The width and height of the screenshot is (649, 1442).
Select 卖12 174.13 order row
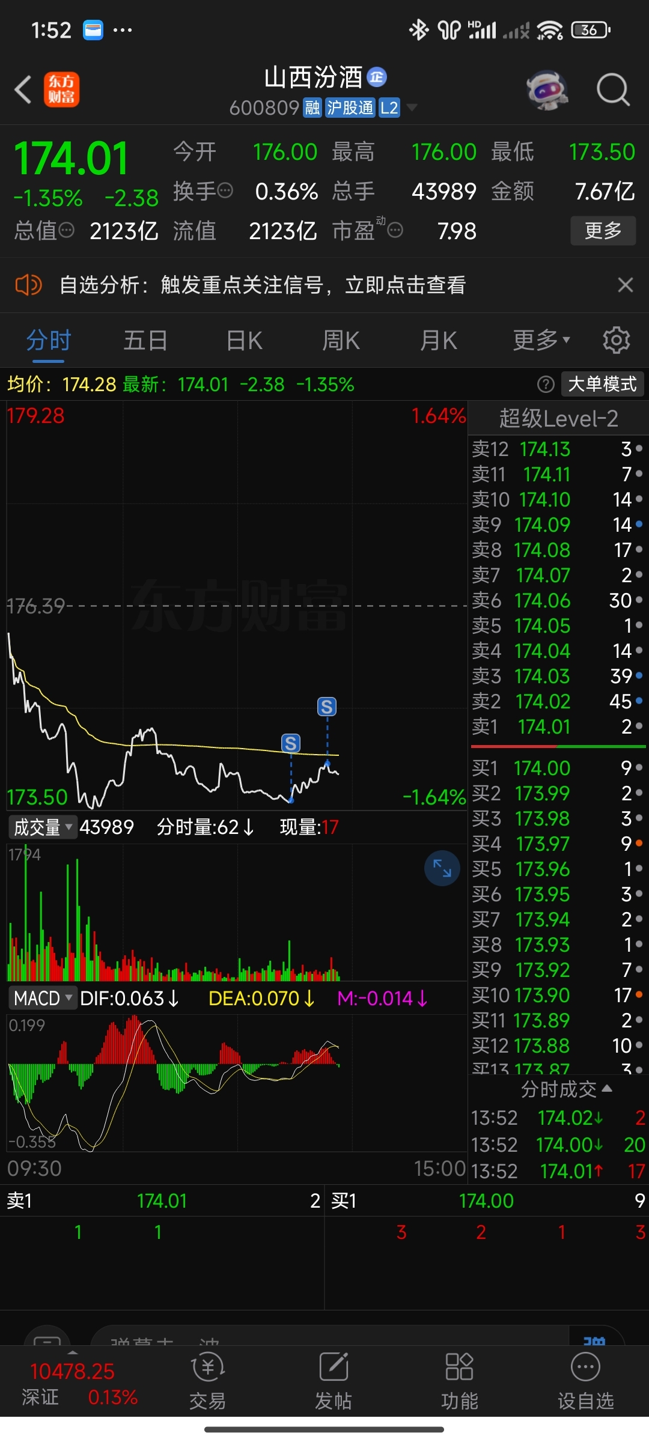[558, 449]
